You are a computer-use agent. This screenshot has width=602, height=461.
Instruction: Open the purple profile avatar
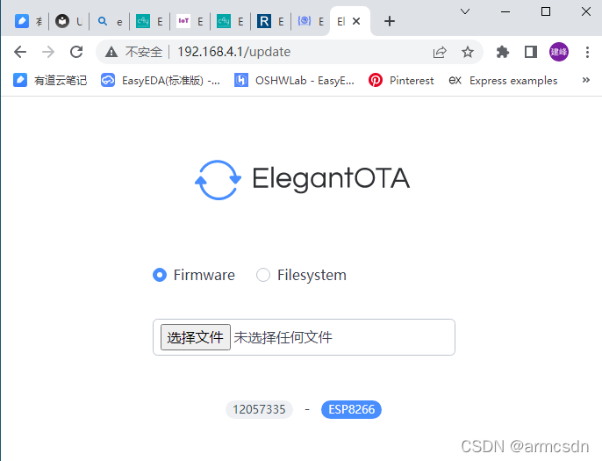click(x=559, y=52)
